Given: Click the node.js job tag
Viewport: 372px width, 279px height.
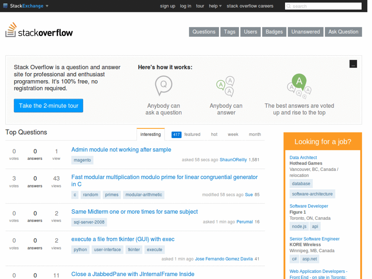Looking at the screenshot, I should (x=299, y=226).
